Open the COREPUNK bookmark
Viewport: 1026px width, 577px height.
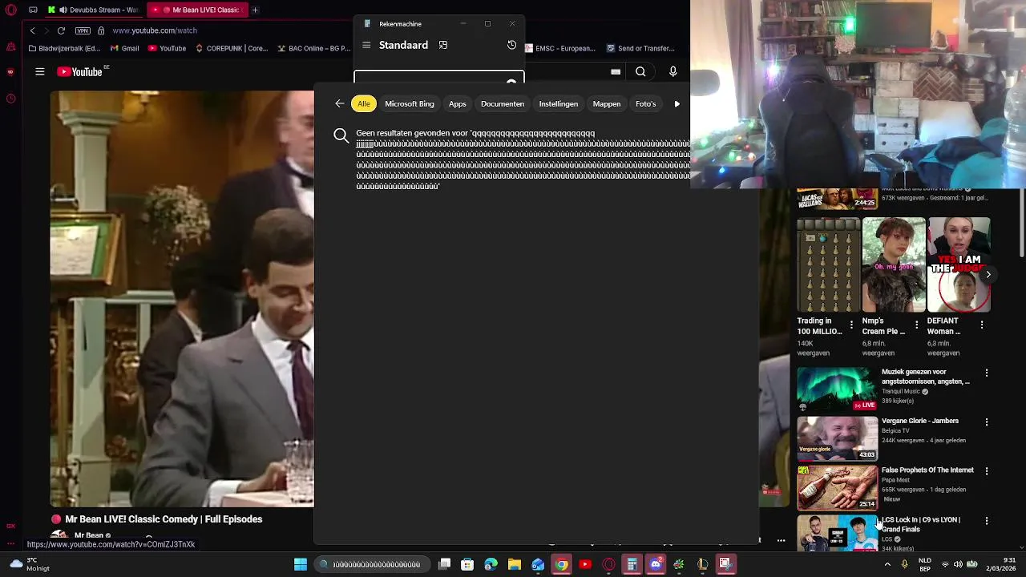pos(231,48)
